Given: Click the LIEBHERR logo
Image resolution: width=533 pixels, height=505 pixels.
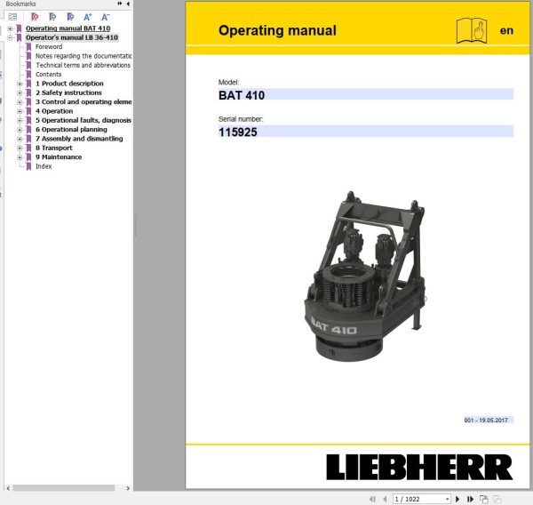Looking at the screenshot, I should (419, 467).
